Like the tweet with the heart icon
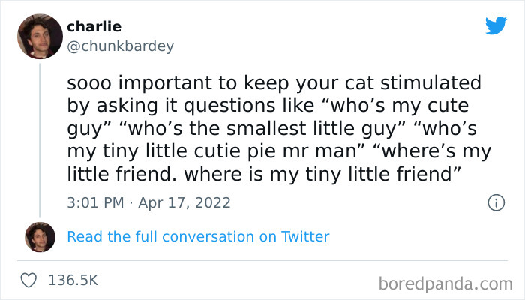Image resolution: width=525 pixels, height=300 pixels. point(29,280)
